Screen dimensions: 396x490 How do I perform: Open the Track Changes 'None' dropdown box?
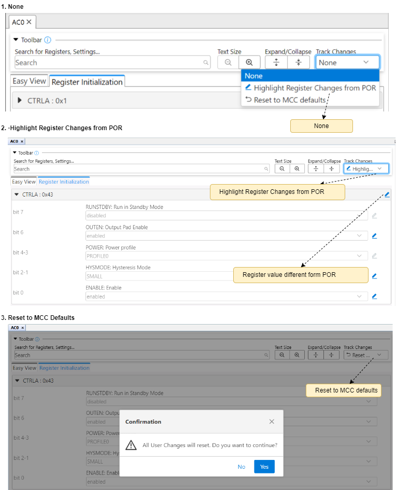pyautogui.click(x=347, y=62)
